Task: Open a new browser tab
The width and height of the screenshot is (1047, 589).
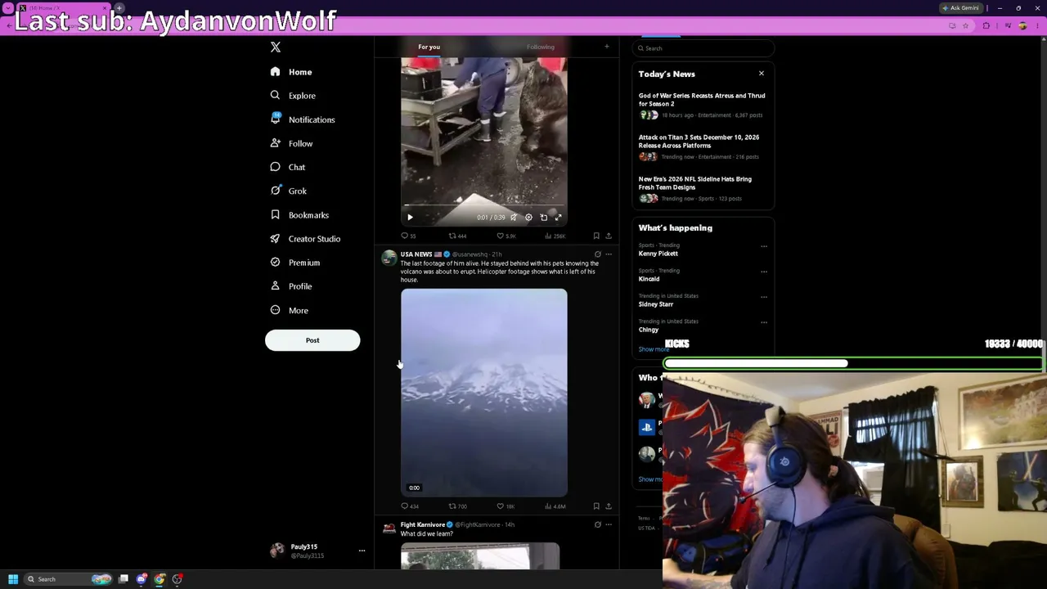Action: 119,8
